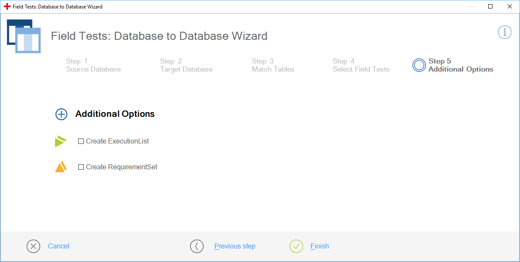The image size is (520, 262).
Task: Click the wizard database tables logo
Action: click(24, 36)
